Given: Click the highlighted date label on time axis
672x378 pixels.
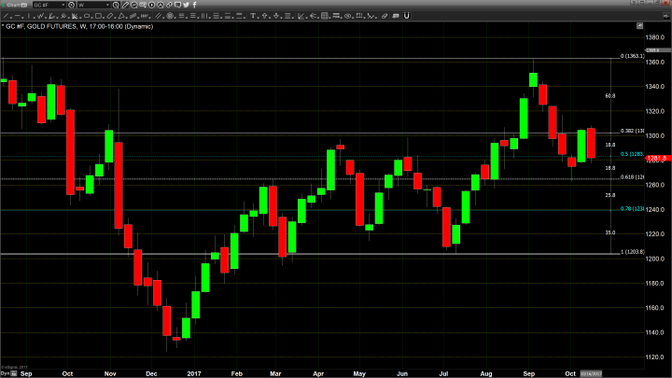Looking at the screenshot, I should pos(594,372).
